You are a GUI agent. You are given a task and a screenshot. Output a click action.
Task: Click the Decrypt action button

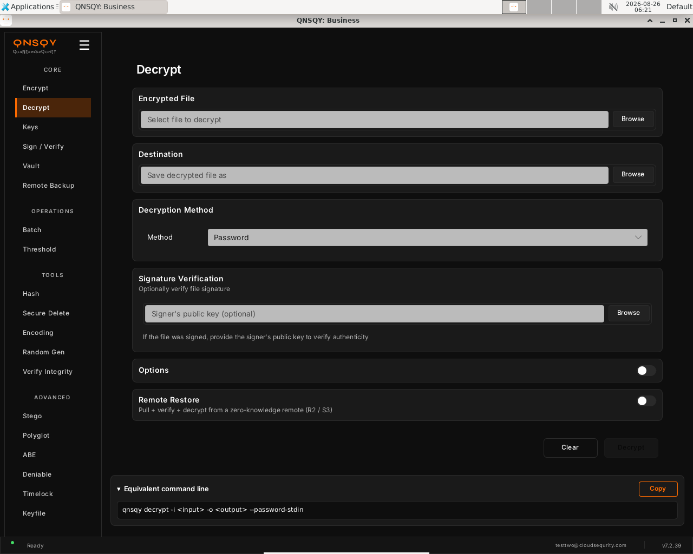631,448
